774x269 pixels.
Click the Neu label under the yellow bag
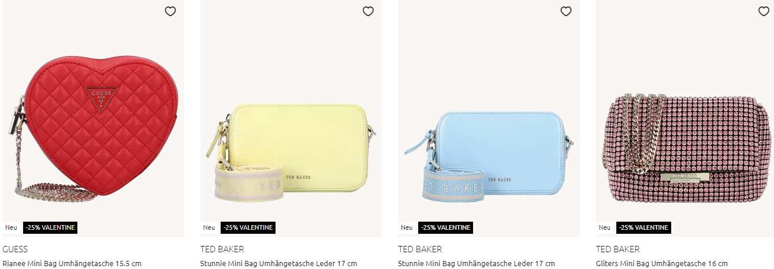tap(209, 227)
